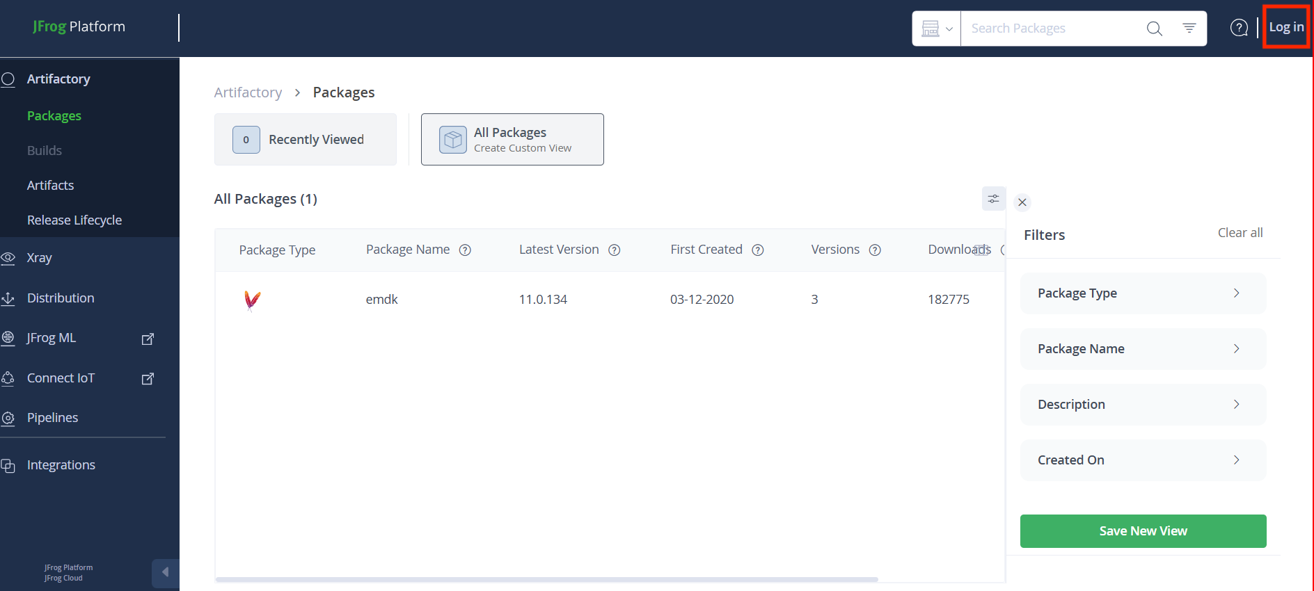Click the Artifactory sidebar circle icon

8,79
